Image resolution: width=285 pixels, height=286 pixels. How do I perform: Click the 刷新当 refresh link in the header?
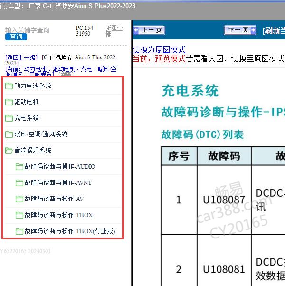click(274, 30)
